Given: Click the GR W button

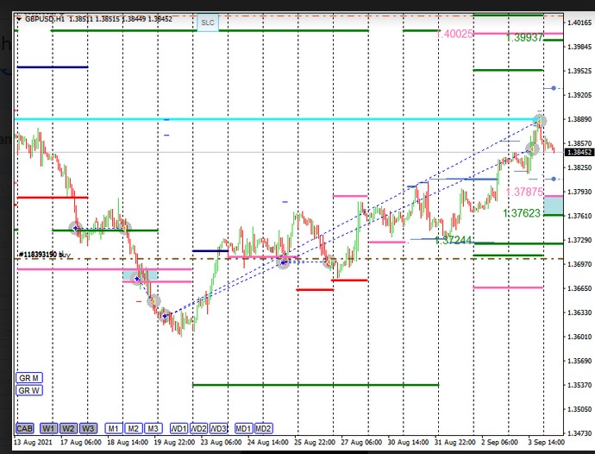Looking at the screenshot, I should point(29,391).
